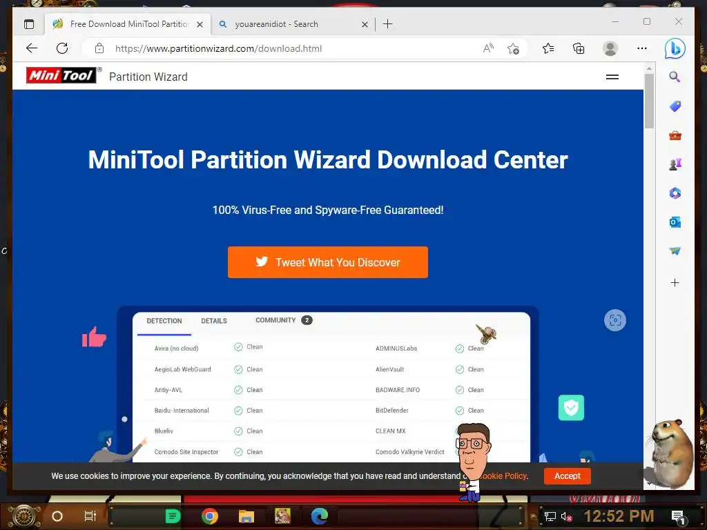Open a new browser tab
This screenshot has width=707, height=530.
pyautogui.click(x=388, y=24)
